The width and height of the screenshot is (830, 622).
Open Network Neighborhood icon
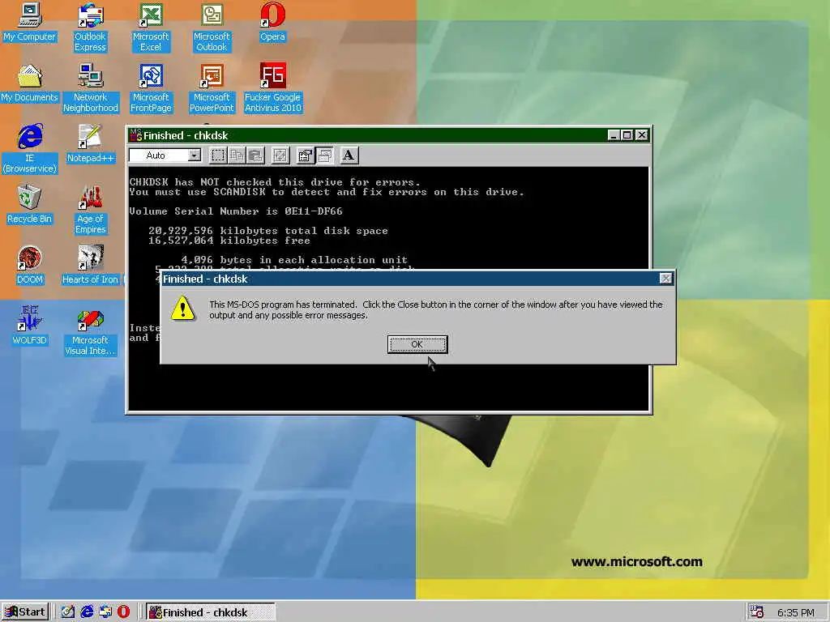coord(91,87)
